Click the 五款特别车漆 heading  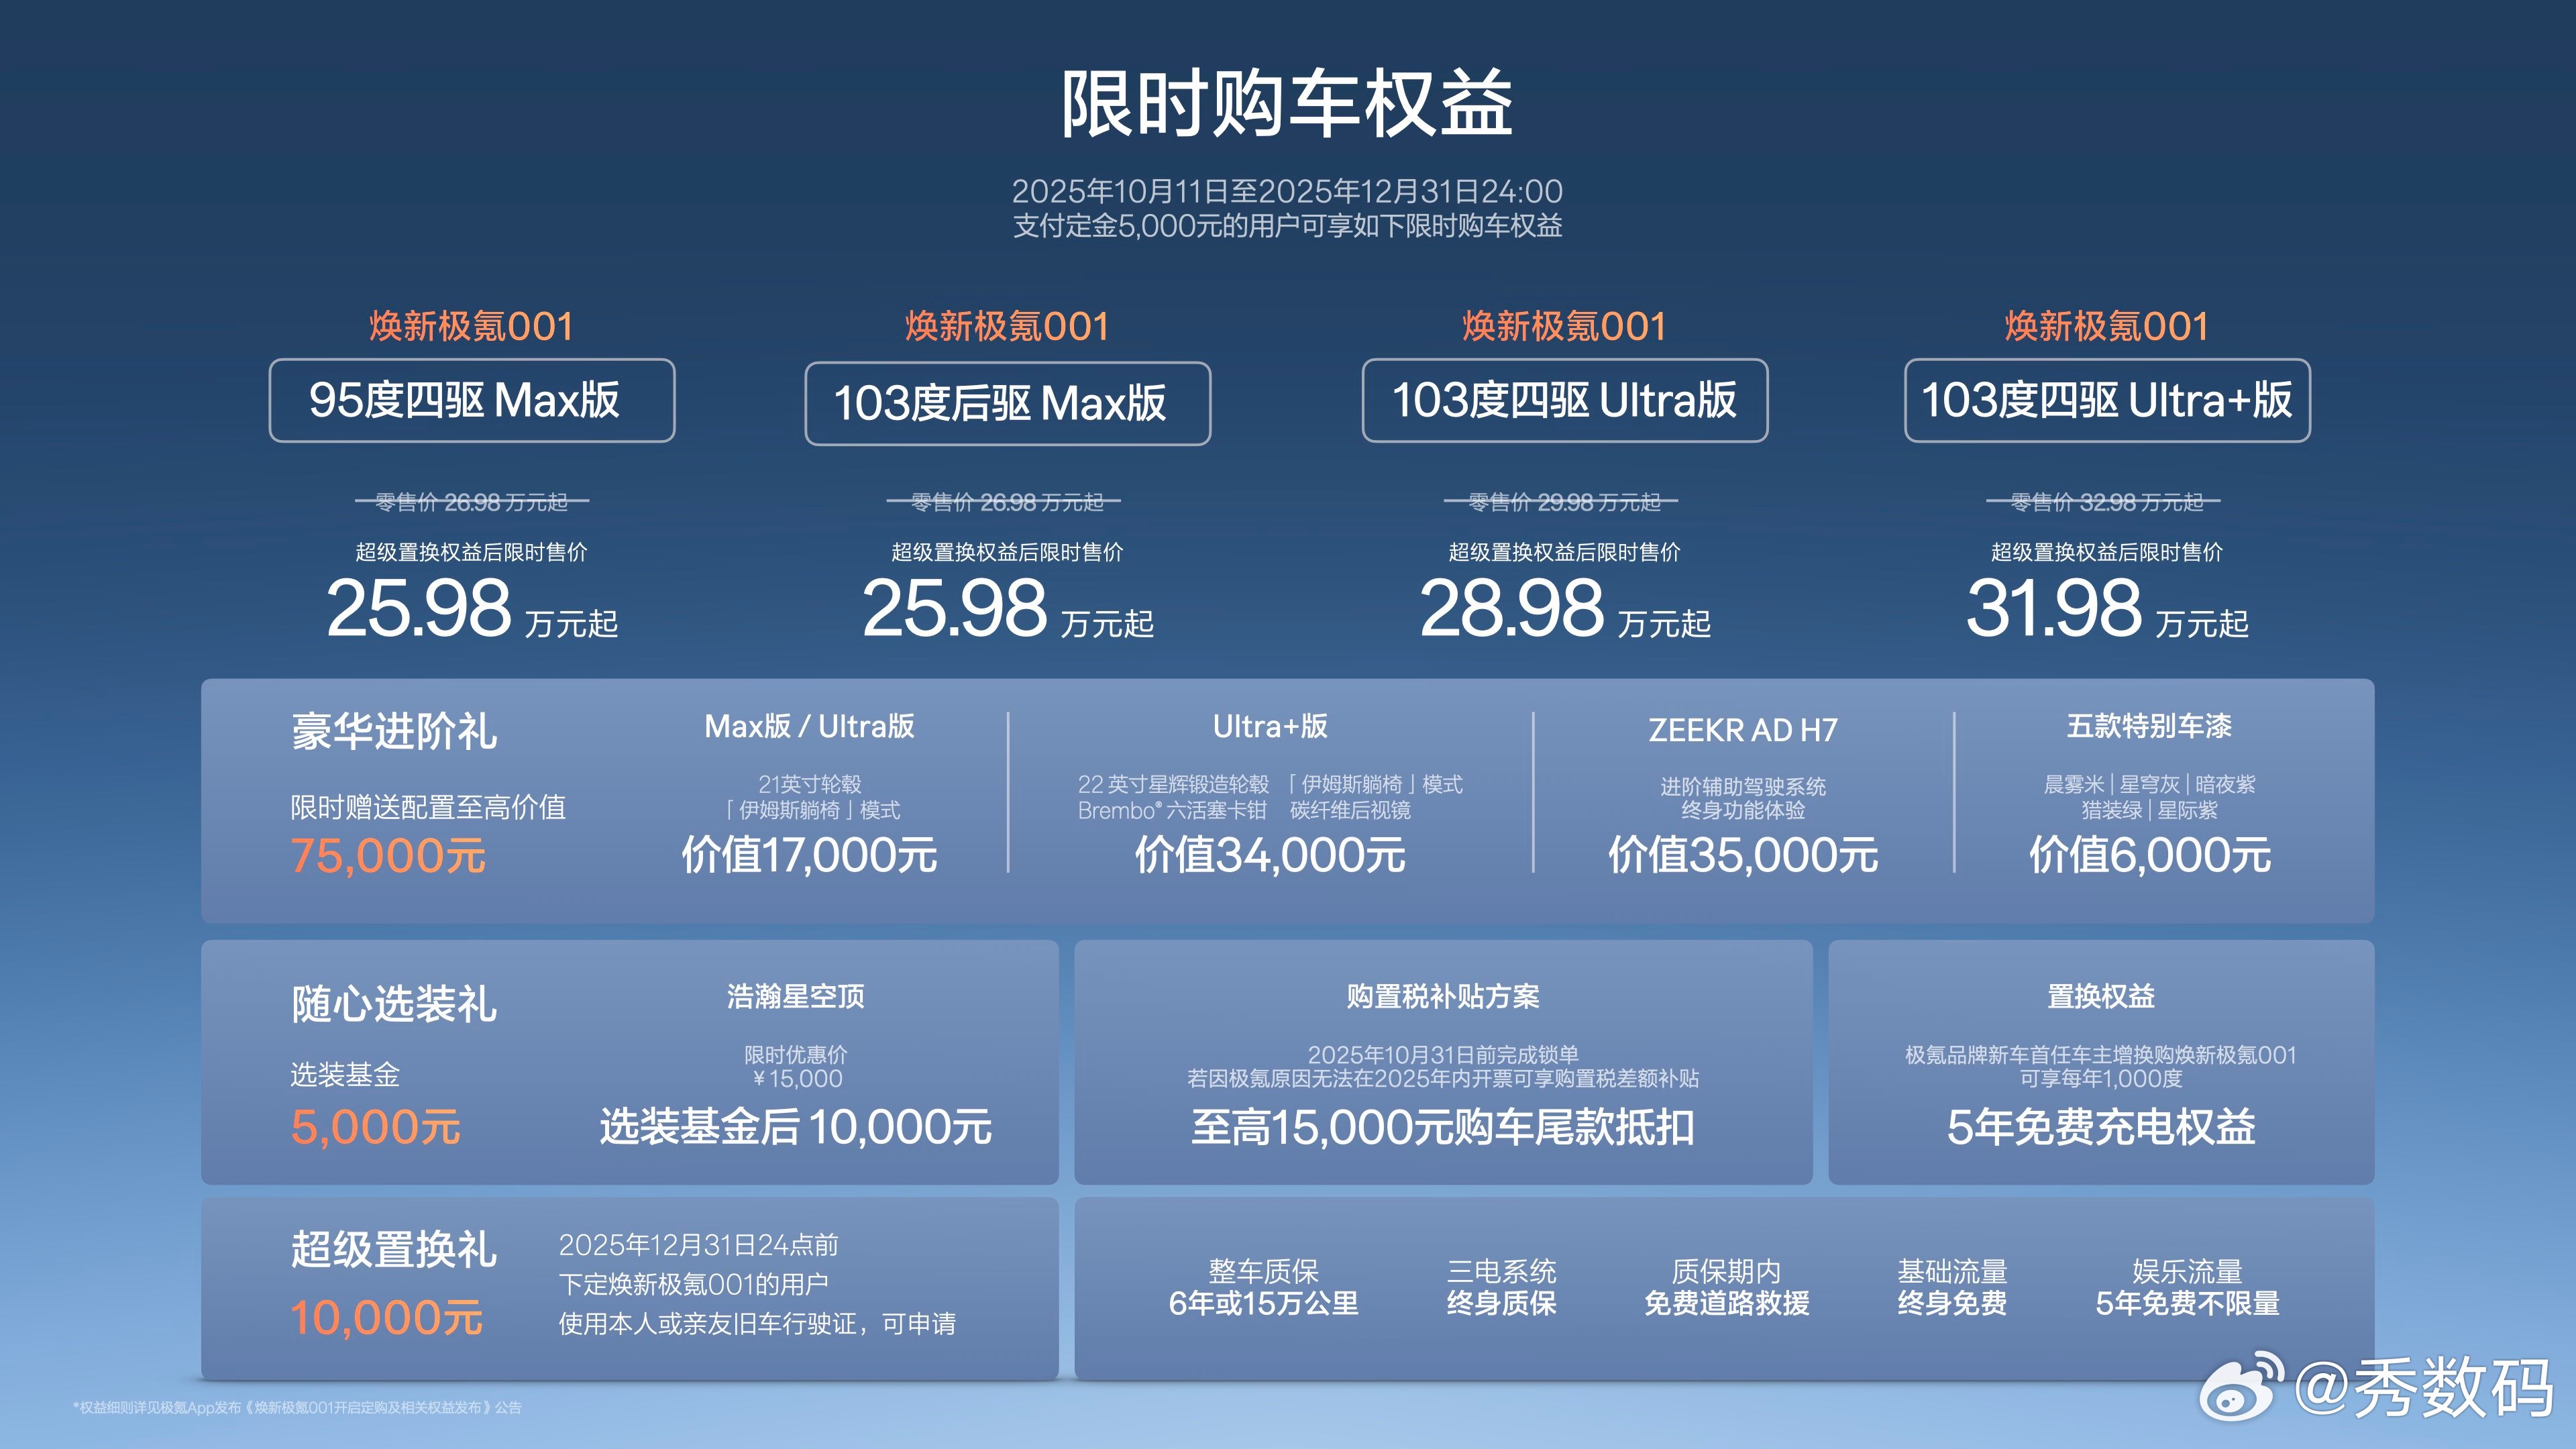pyautogui.click(x=2149, y=726)
